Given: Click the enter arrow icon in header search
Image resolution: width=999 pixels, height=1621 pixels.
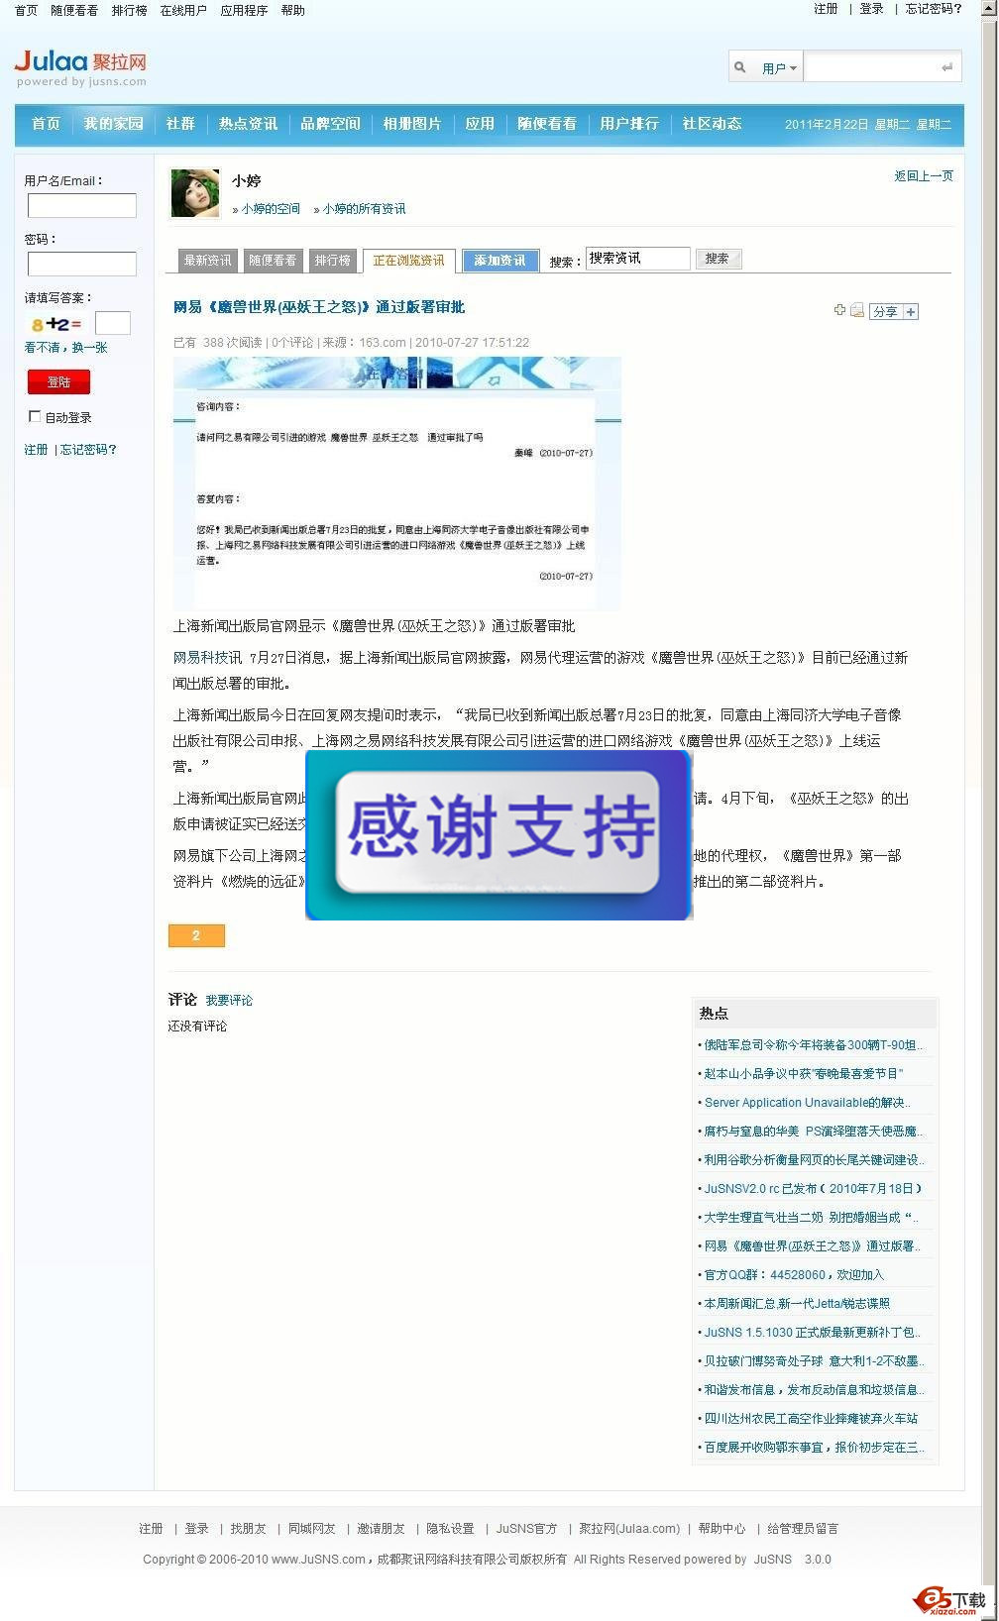Looking at the screenshot, I should click(x=946, y=67).
